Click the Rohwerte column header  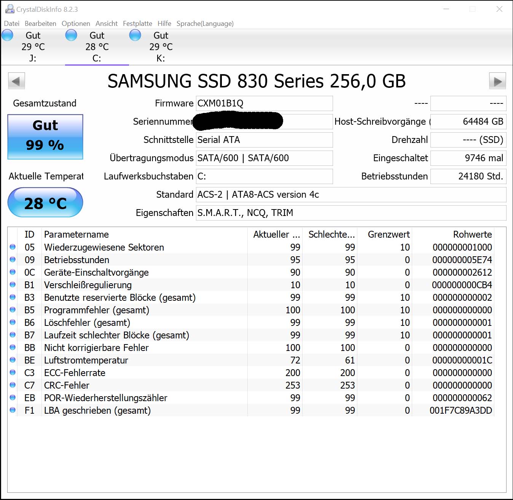[453, 235]
